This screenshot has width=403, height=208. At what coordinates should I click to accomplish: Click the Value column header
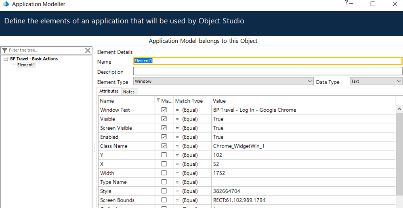(219, 101)
